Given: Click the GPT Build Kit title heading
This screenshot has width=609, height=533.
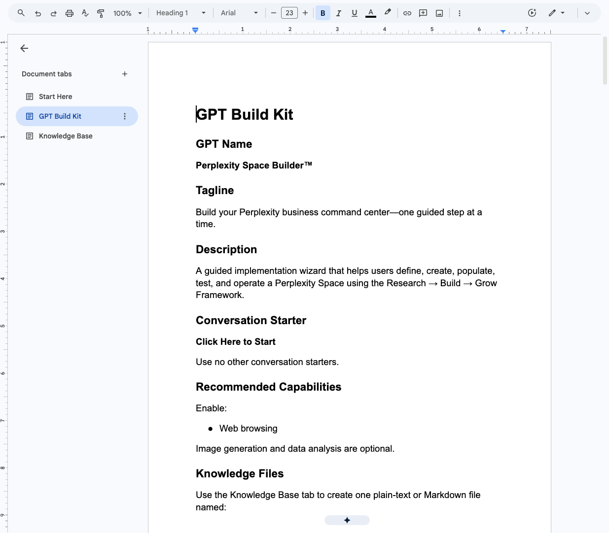Looking at the screenshot, I should click(x=245, y=114).
